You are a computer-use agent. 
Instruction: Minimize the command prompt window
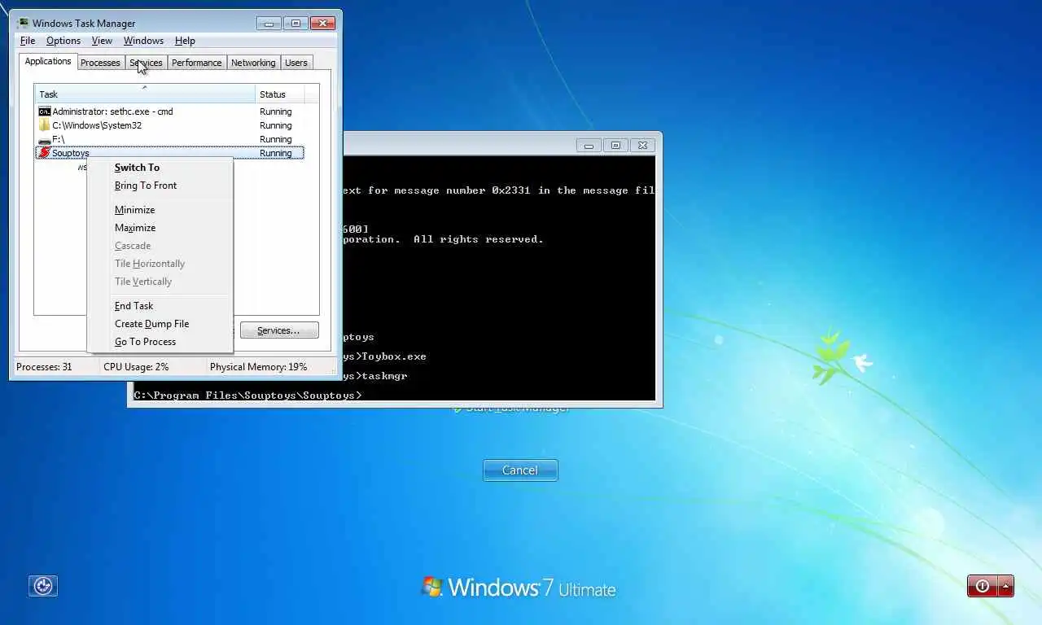(x=589, y=146)
